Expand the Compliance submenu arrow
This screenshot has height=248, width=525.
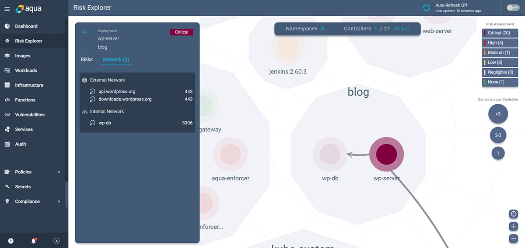point(59,201)
